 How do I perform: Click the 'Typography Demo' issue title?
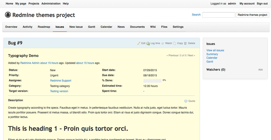coord(23,56)
